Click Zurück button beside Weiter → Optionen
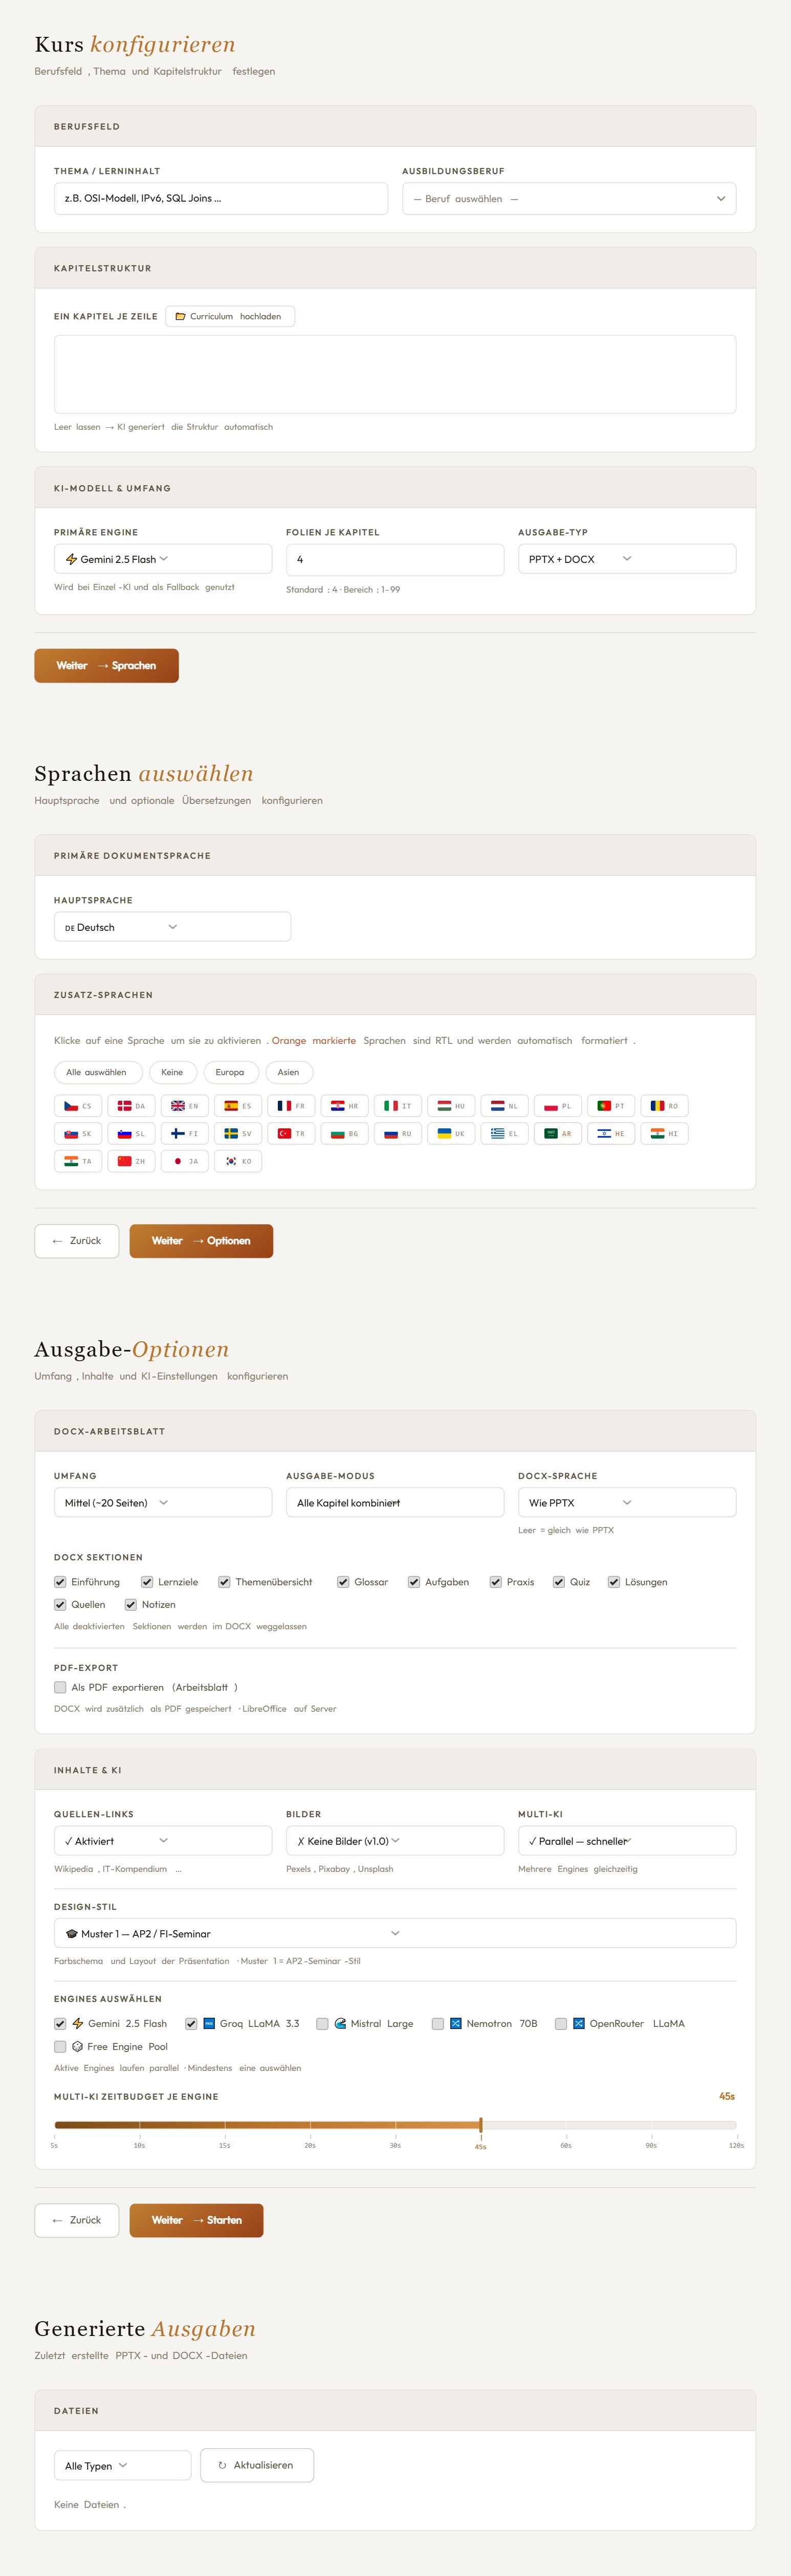 coord(77,1241)
